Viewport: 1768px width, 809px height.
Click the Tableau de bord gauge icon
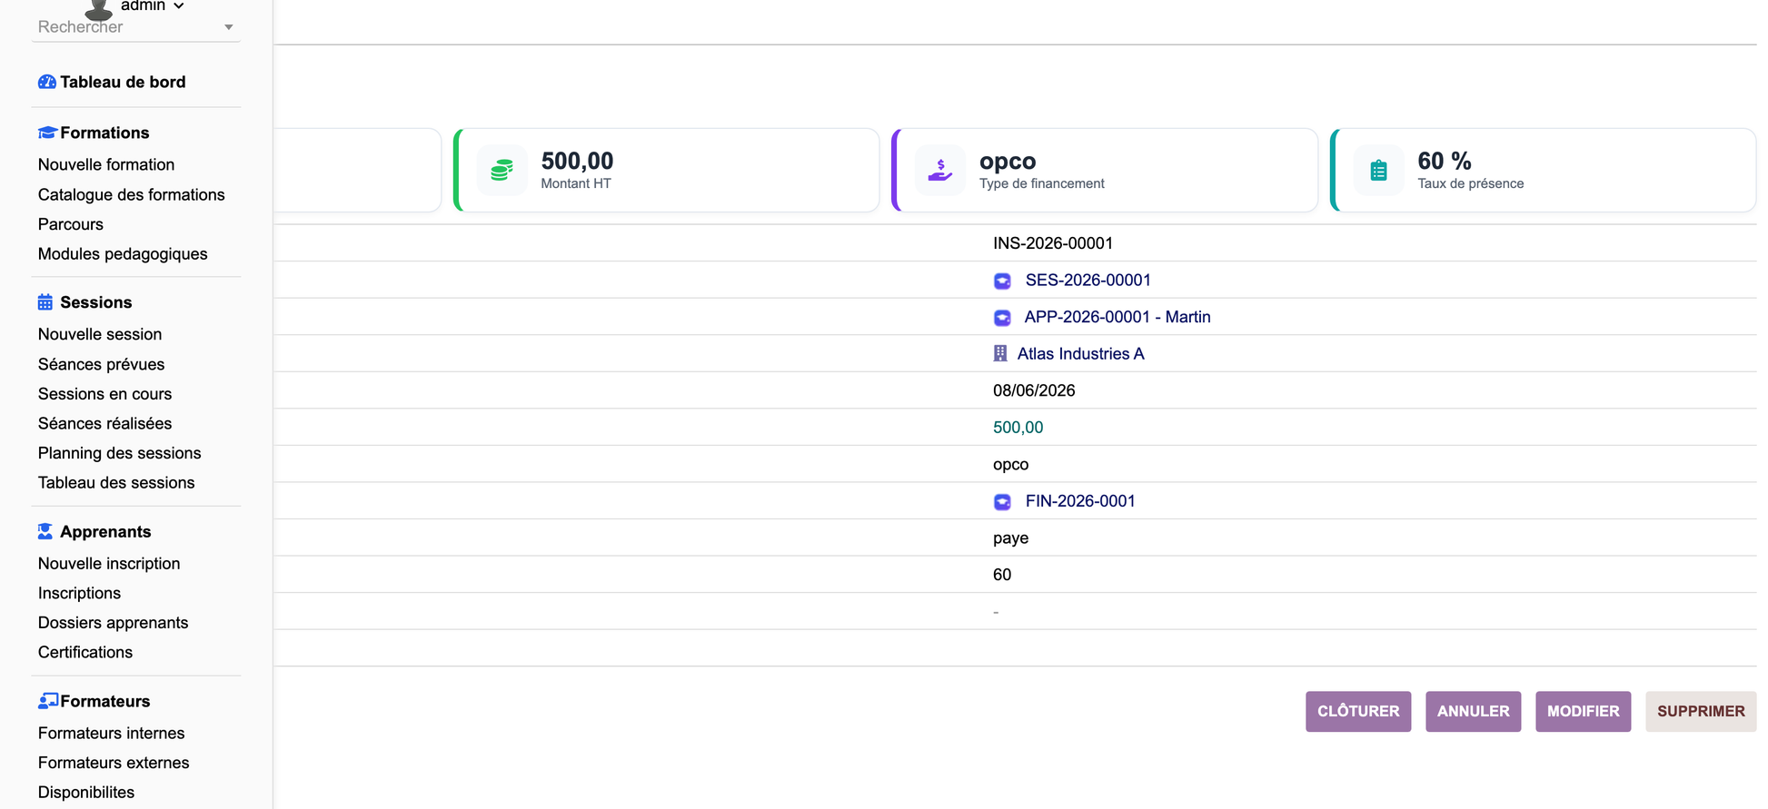[x=47, y=82]
